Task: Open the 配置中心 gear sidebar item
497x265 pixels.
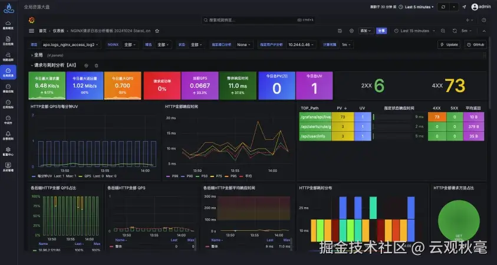Action: tap(8, 151)
